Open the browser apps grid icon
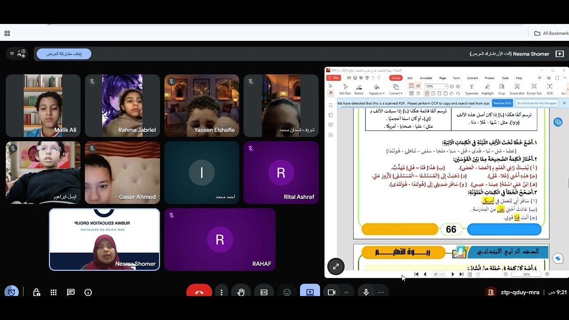Image resolution: width=569 pixels, height=320 pixels. click(7, 33)
